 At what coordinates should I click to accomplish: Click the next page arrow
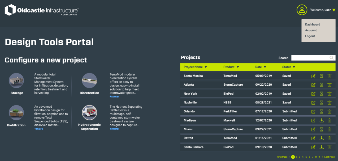pos(322,157)
